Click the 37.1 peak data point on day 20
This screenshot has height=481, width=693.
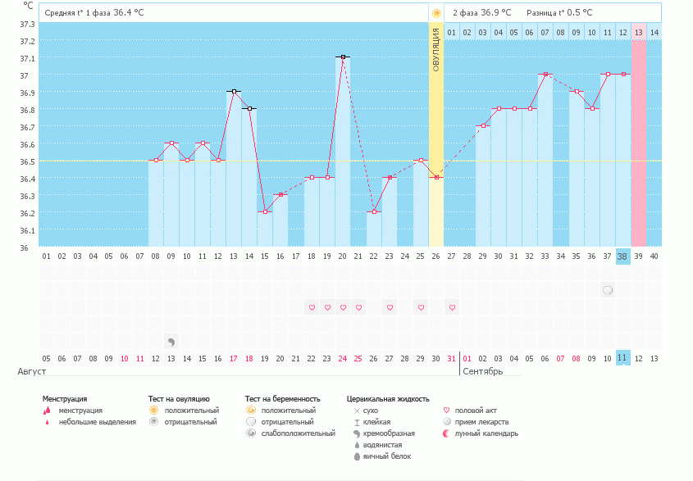pyautogui.click(x=343, y=57)
